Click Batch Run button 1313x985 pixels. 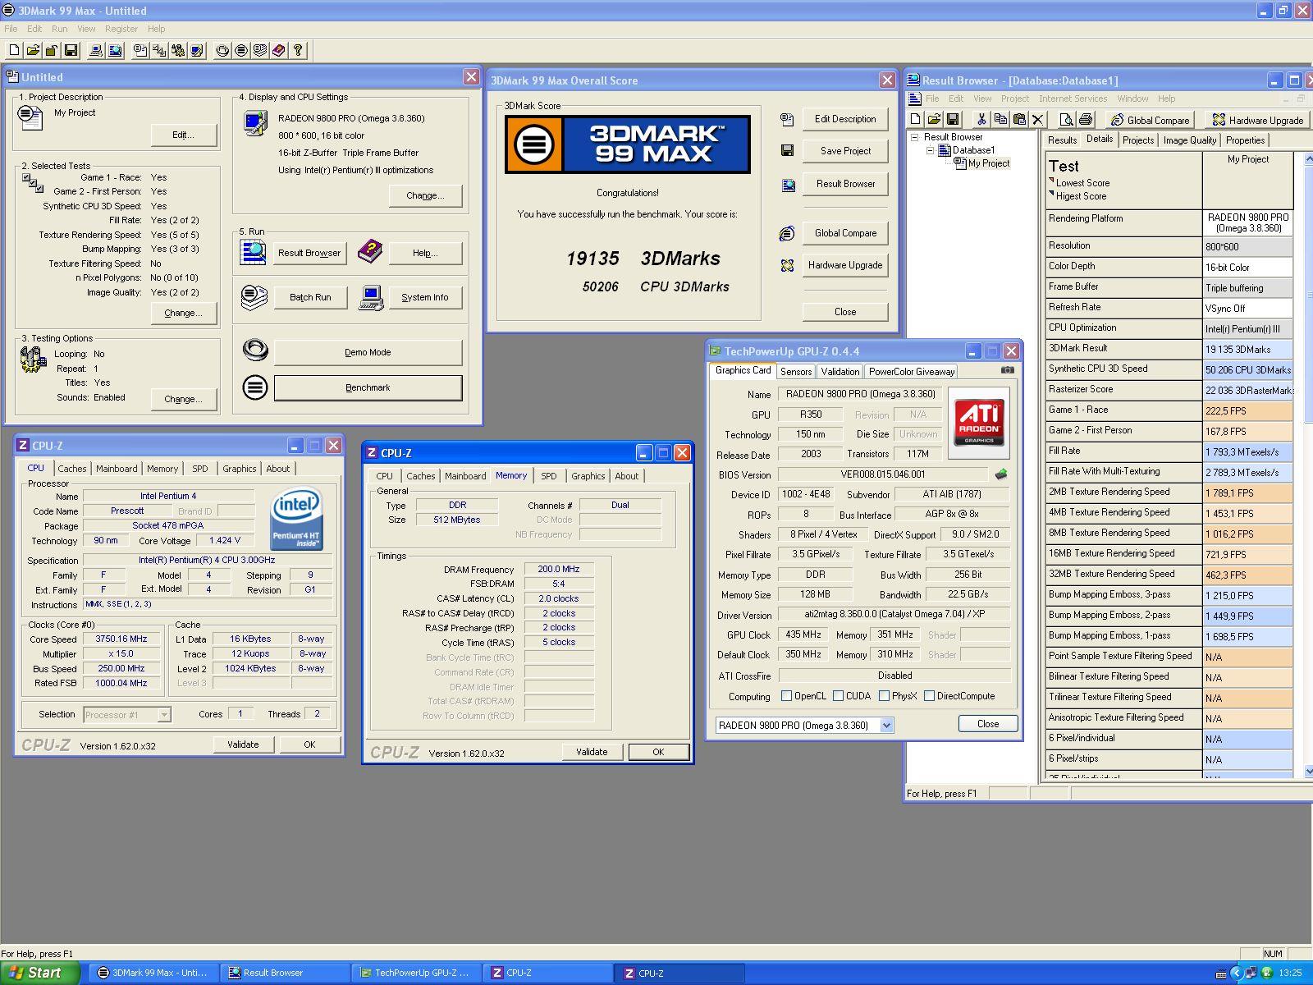pyautogui.click(x=310, y=298)
